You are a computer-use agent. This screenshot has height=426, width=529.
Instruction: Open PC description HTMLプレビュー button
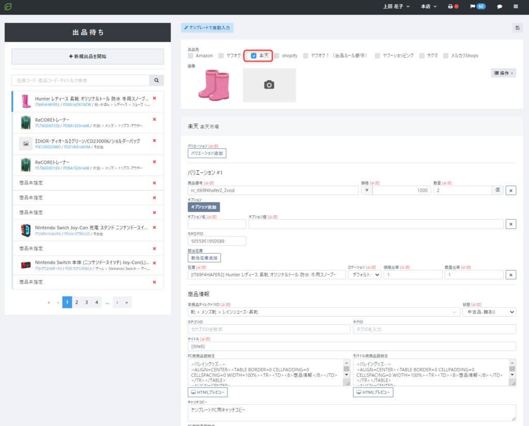208,392
